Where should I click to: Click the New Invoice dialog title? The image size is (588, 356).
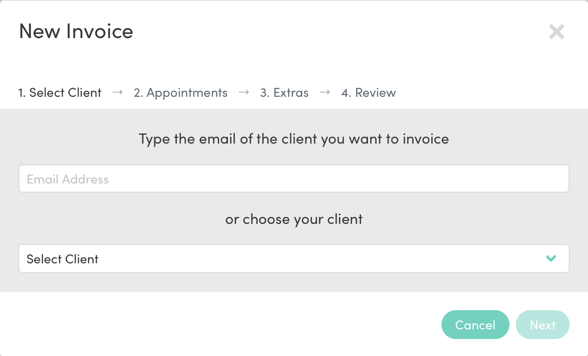(x=76, y=31)
